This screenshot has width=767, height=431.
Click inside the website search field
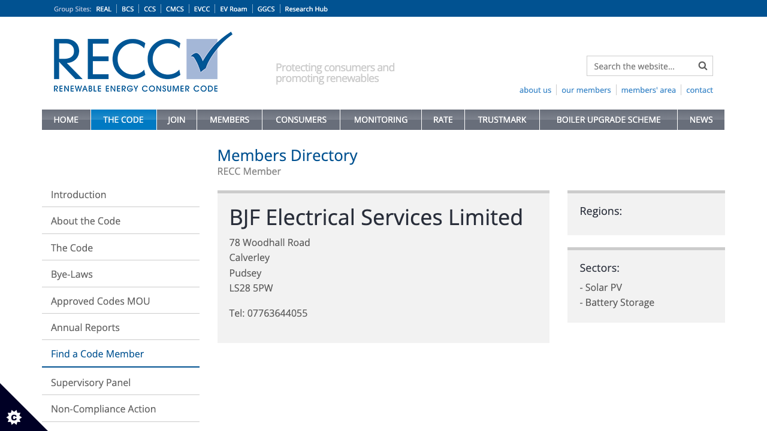[x=638, y=66]
